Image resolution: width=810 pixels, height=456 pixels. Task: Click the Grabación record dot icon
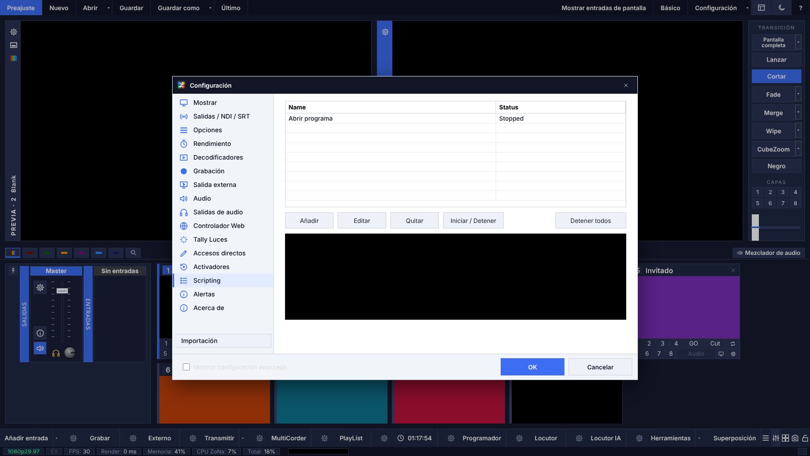pyautogui.click(x=184, y=171)
